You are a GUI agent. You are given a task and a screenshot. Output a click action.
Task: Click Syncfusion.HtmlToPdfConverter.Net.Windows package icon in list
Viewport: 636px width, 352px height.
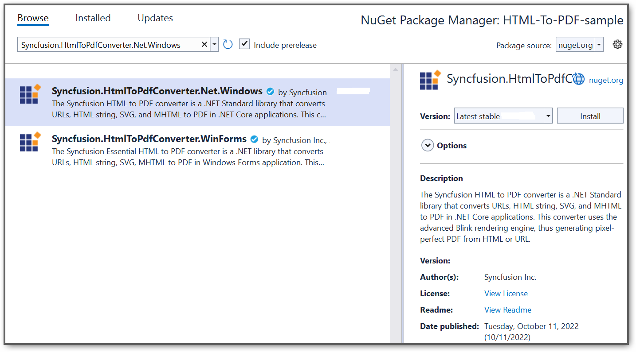[x=30, y=94]
